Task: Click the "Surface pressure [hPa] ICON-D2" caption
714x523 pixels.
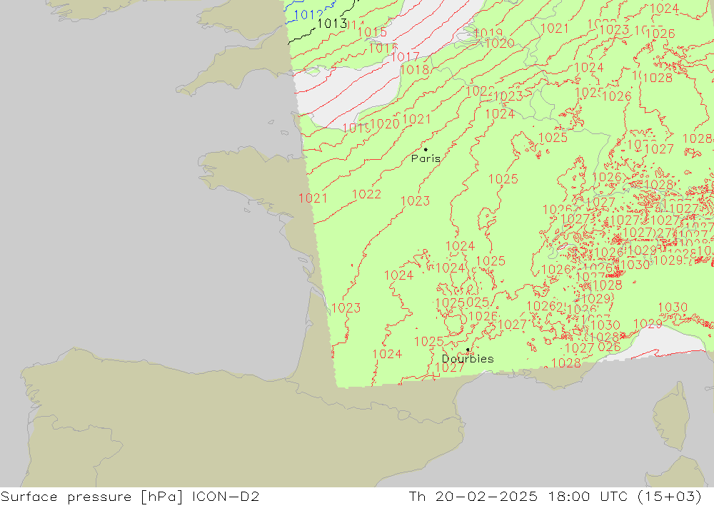Action: pos(130,497)
